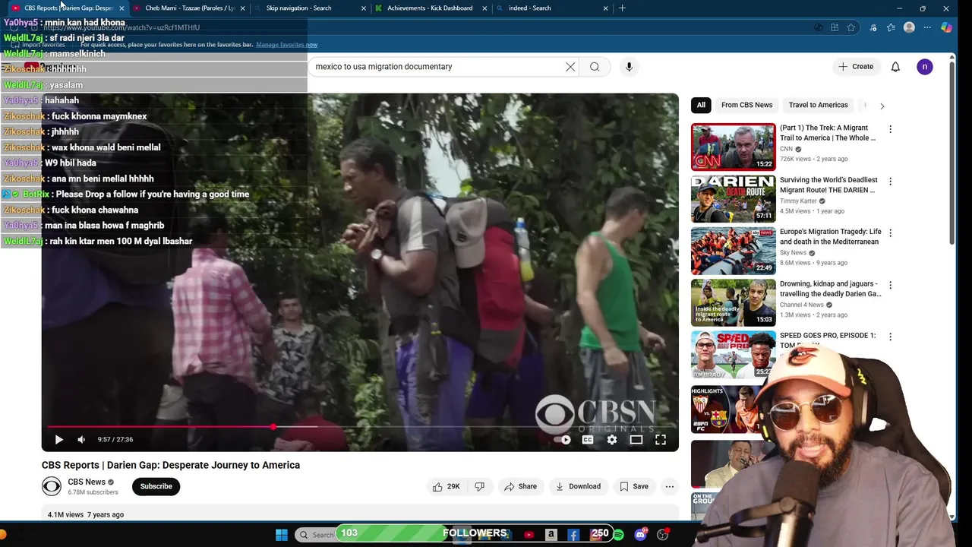Image resolution: width=972 pixels, height=547 pixels.
Task: Select the All filter chip
Action: click(701, 105)
